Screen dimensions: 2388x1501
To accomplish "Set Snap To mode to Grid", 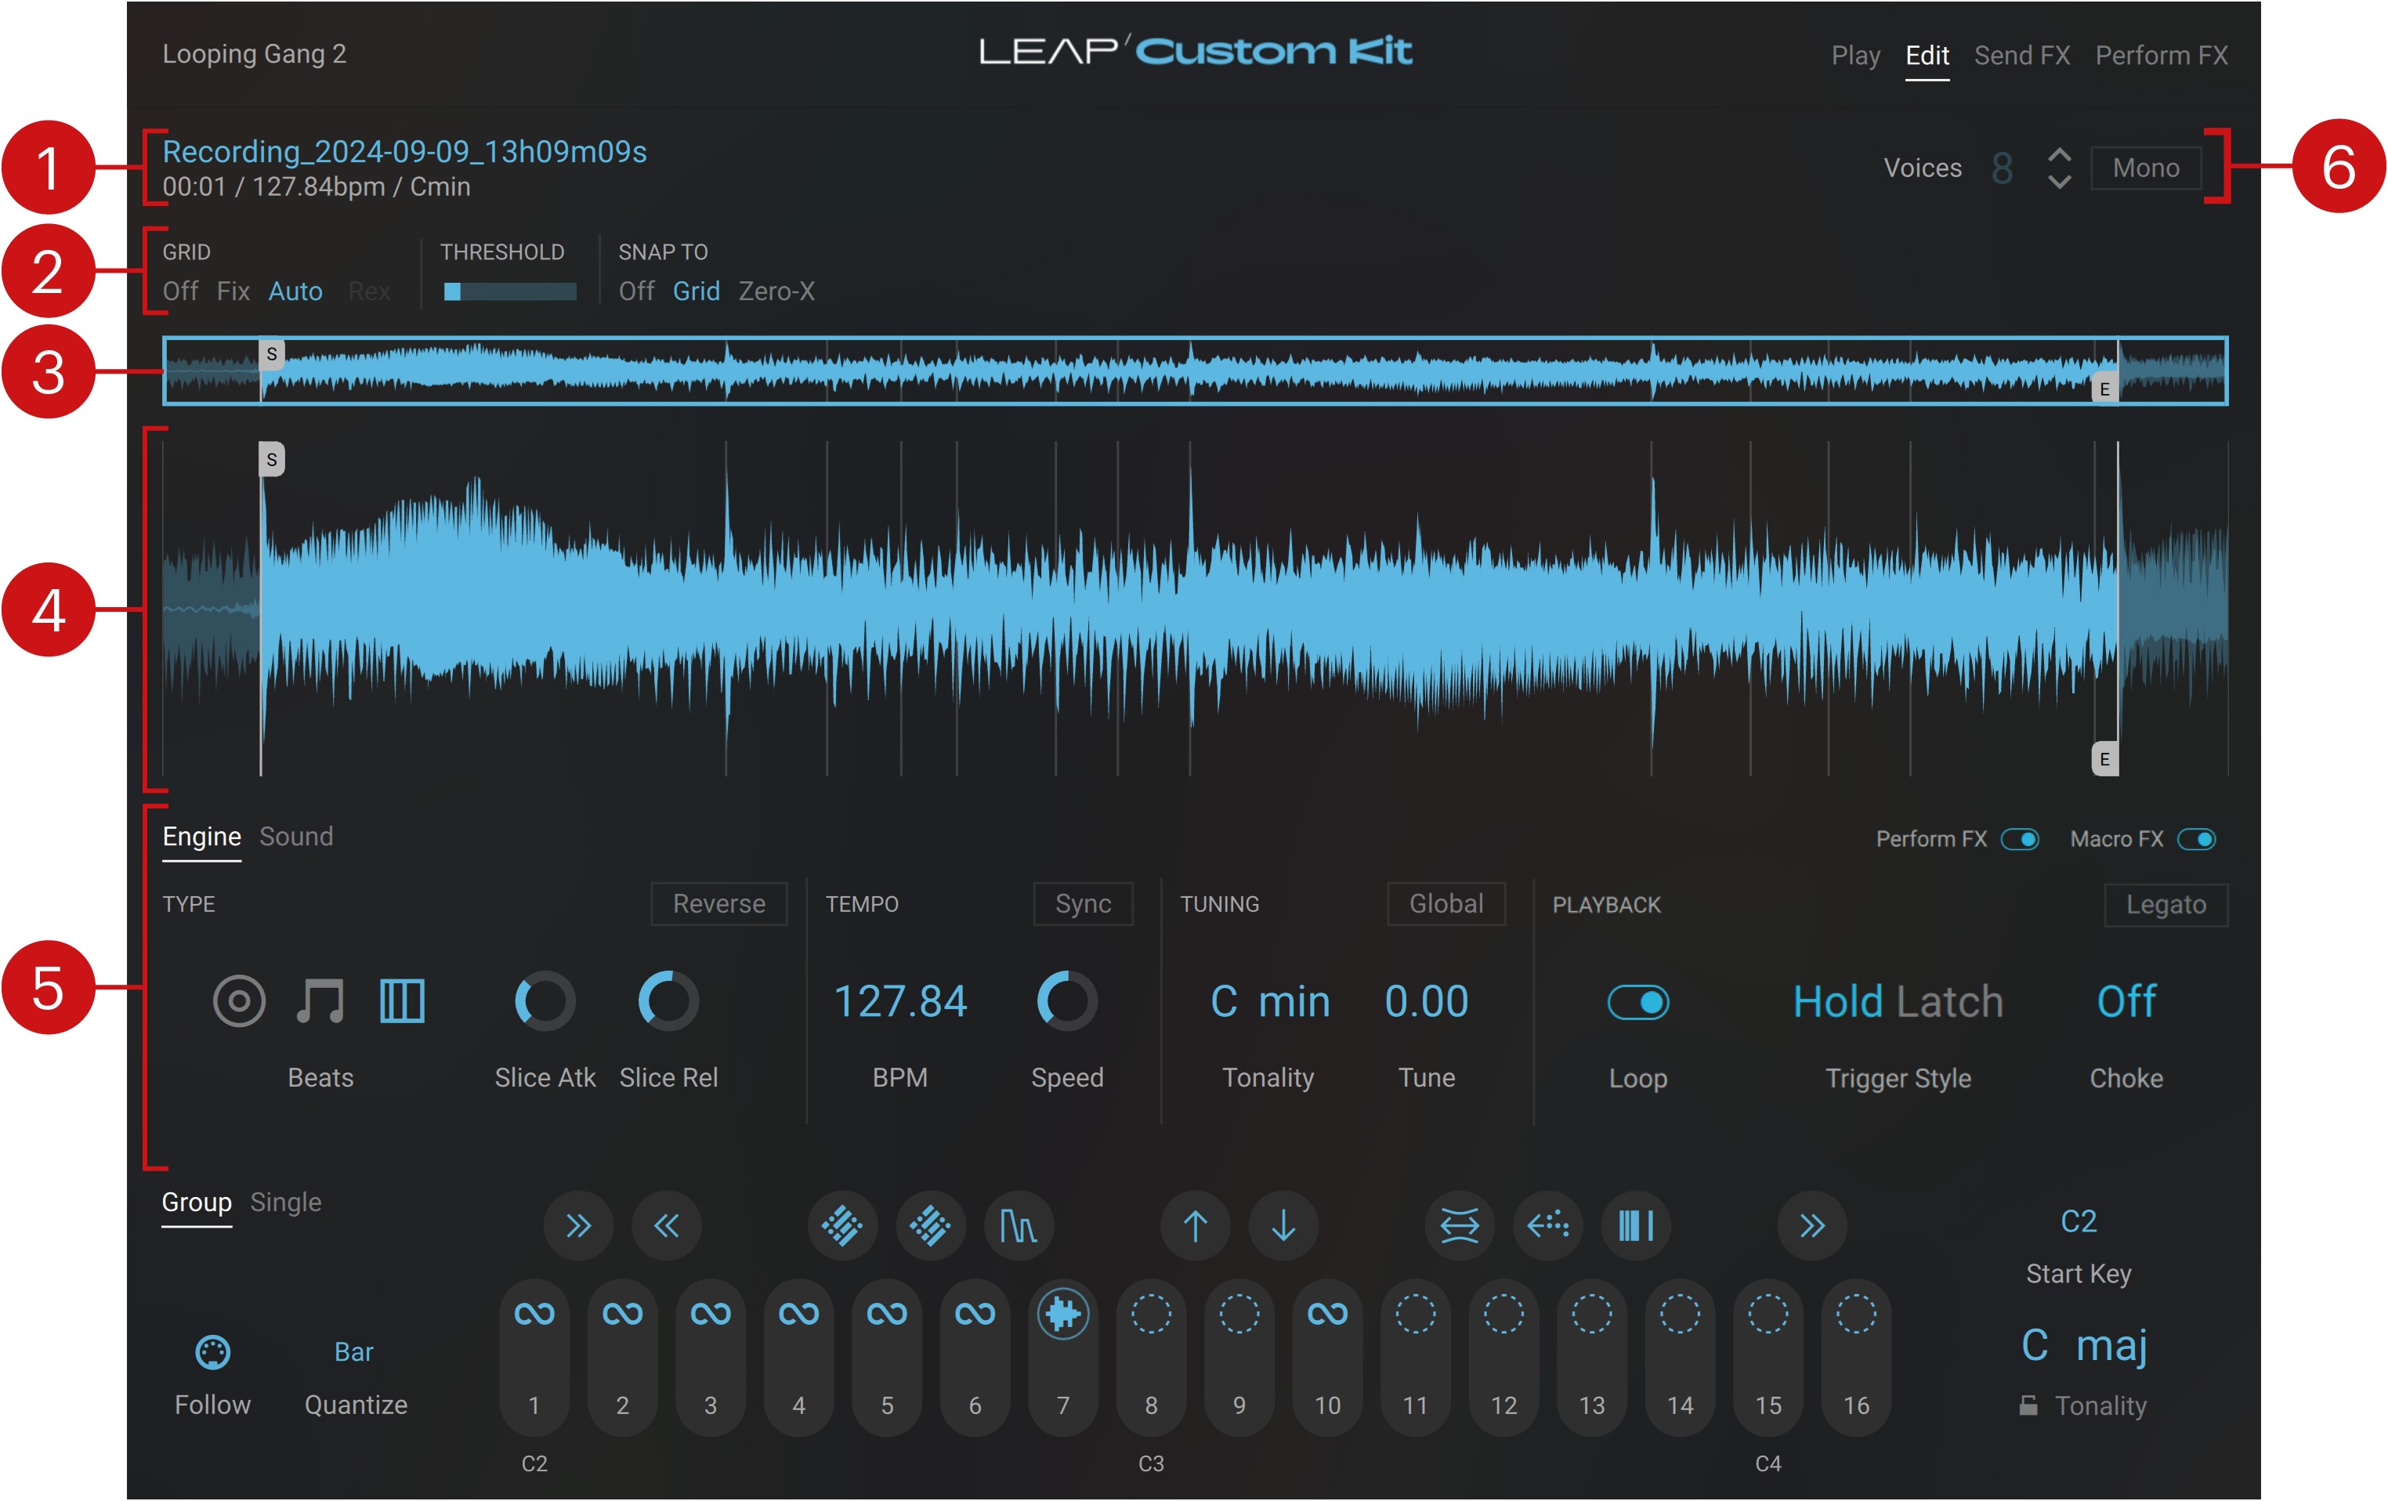I will (x=696, y=291).
